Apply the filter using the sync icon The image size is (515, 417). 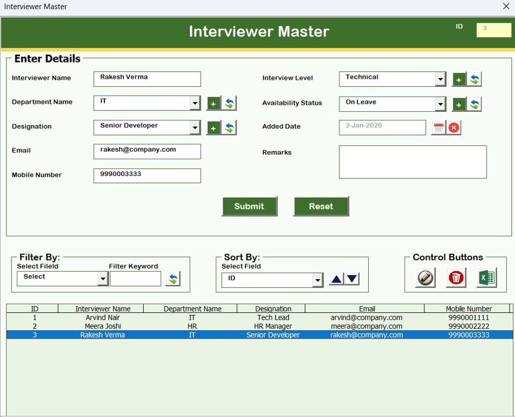[x=172, y=278]
